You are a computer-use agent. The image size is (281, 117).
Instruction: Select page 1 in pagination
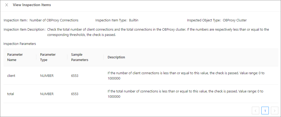265,110
